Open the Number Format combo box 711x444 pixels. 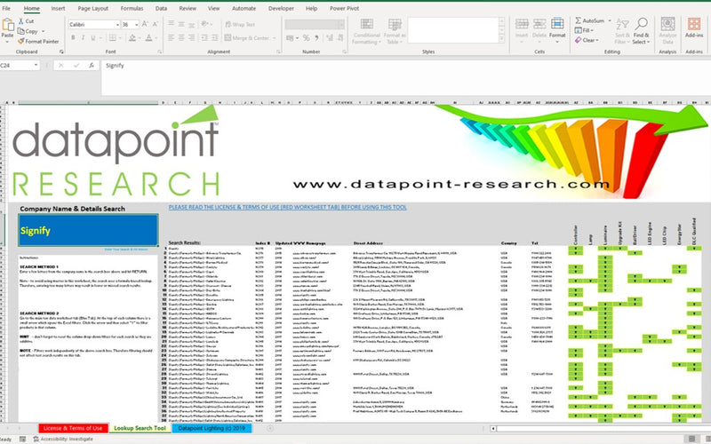pos(315,25)
